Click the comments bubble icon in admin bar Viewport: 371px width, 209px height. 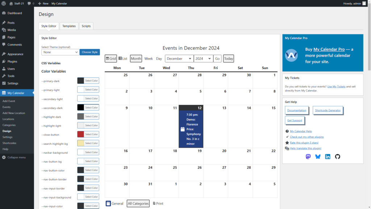tap(29, 3)
